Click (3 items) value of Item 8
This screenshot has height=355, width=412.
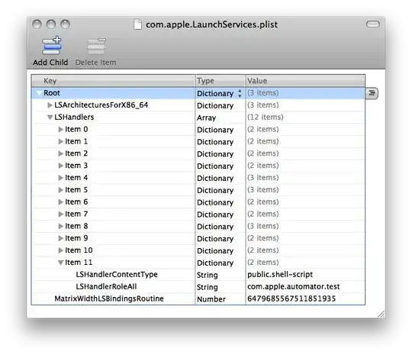click(262, 226)
